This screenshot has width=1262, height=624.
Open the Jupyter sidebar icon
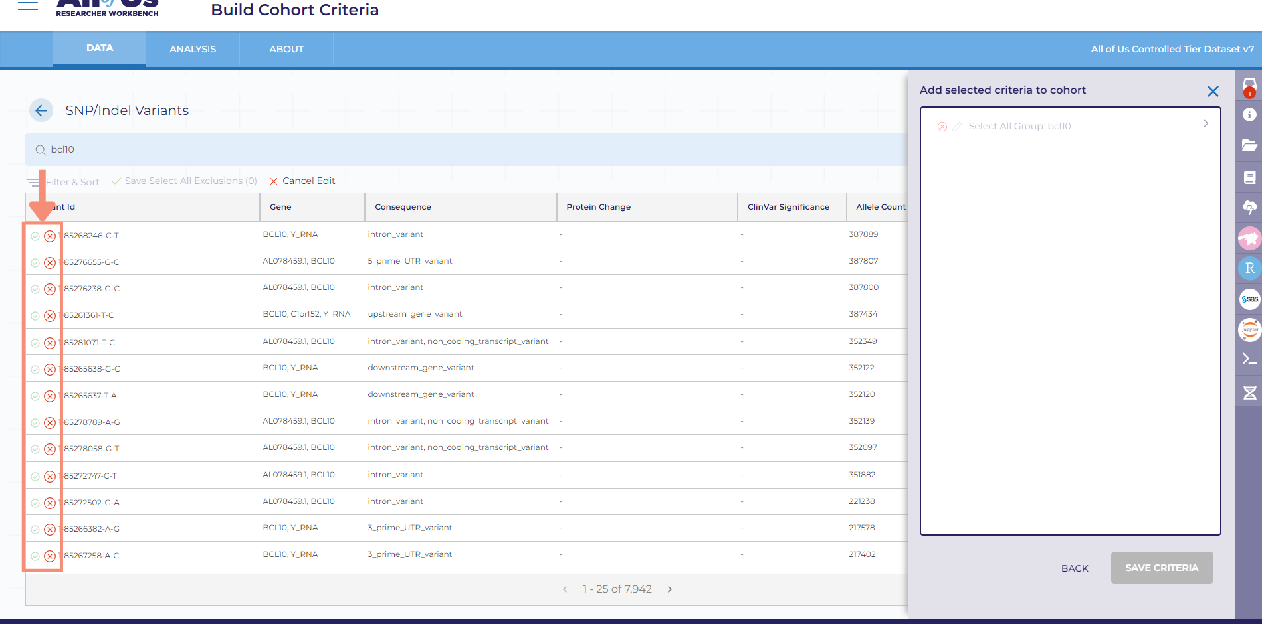point(1249,329)
